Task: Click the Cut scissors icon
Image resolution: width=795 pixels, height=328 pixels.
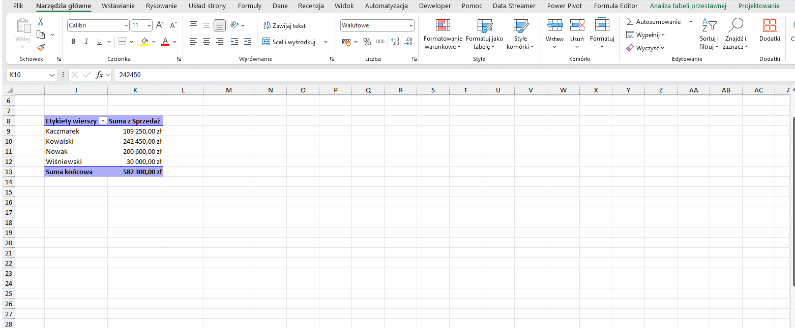Action: tap(41, 22)
